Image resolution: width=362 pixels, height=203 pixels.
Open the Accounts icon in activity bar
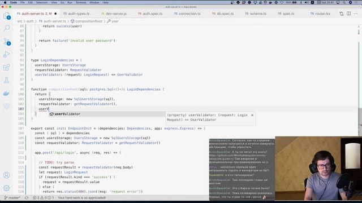coord(6,175)
